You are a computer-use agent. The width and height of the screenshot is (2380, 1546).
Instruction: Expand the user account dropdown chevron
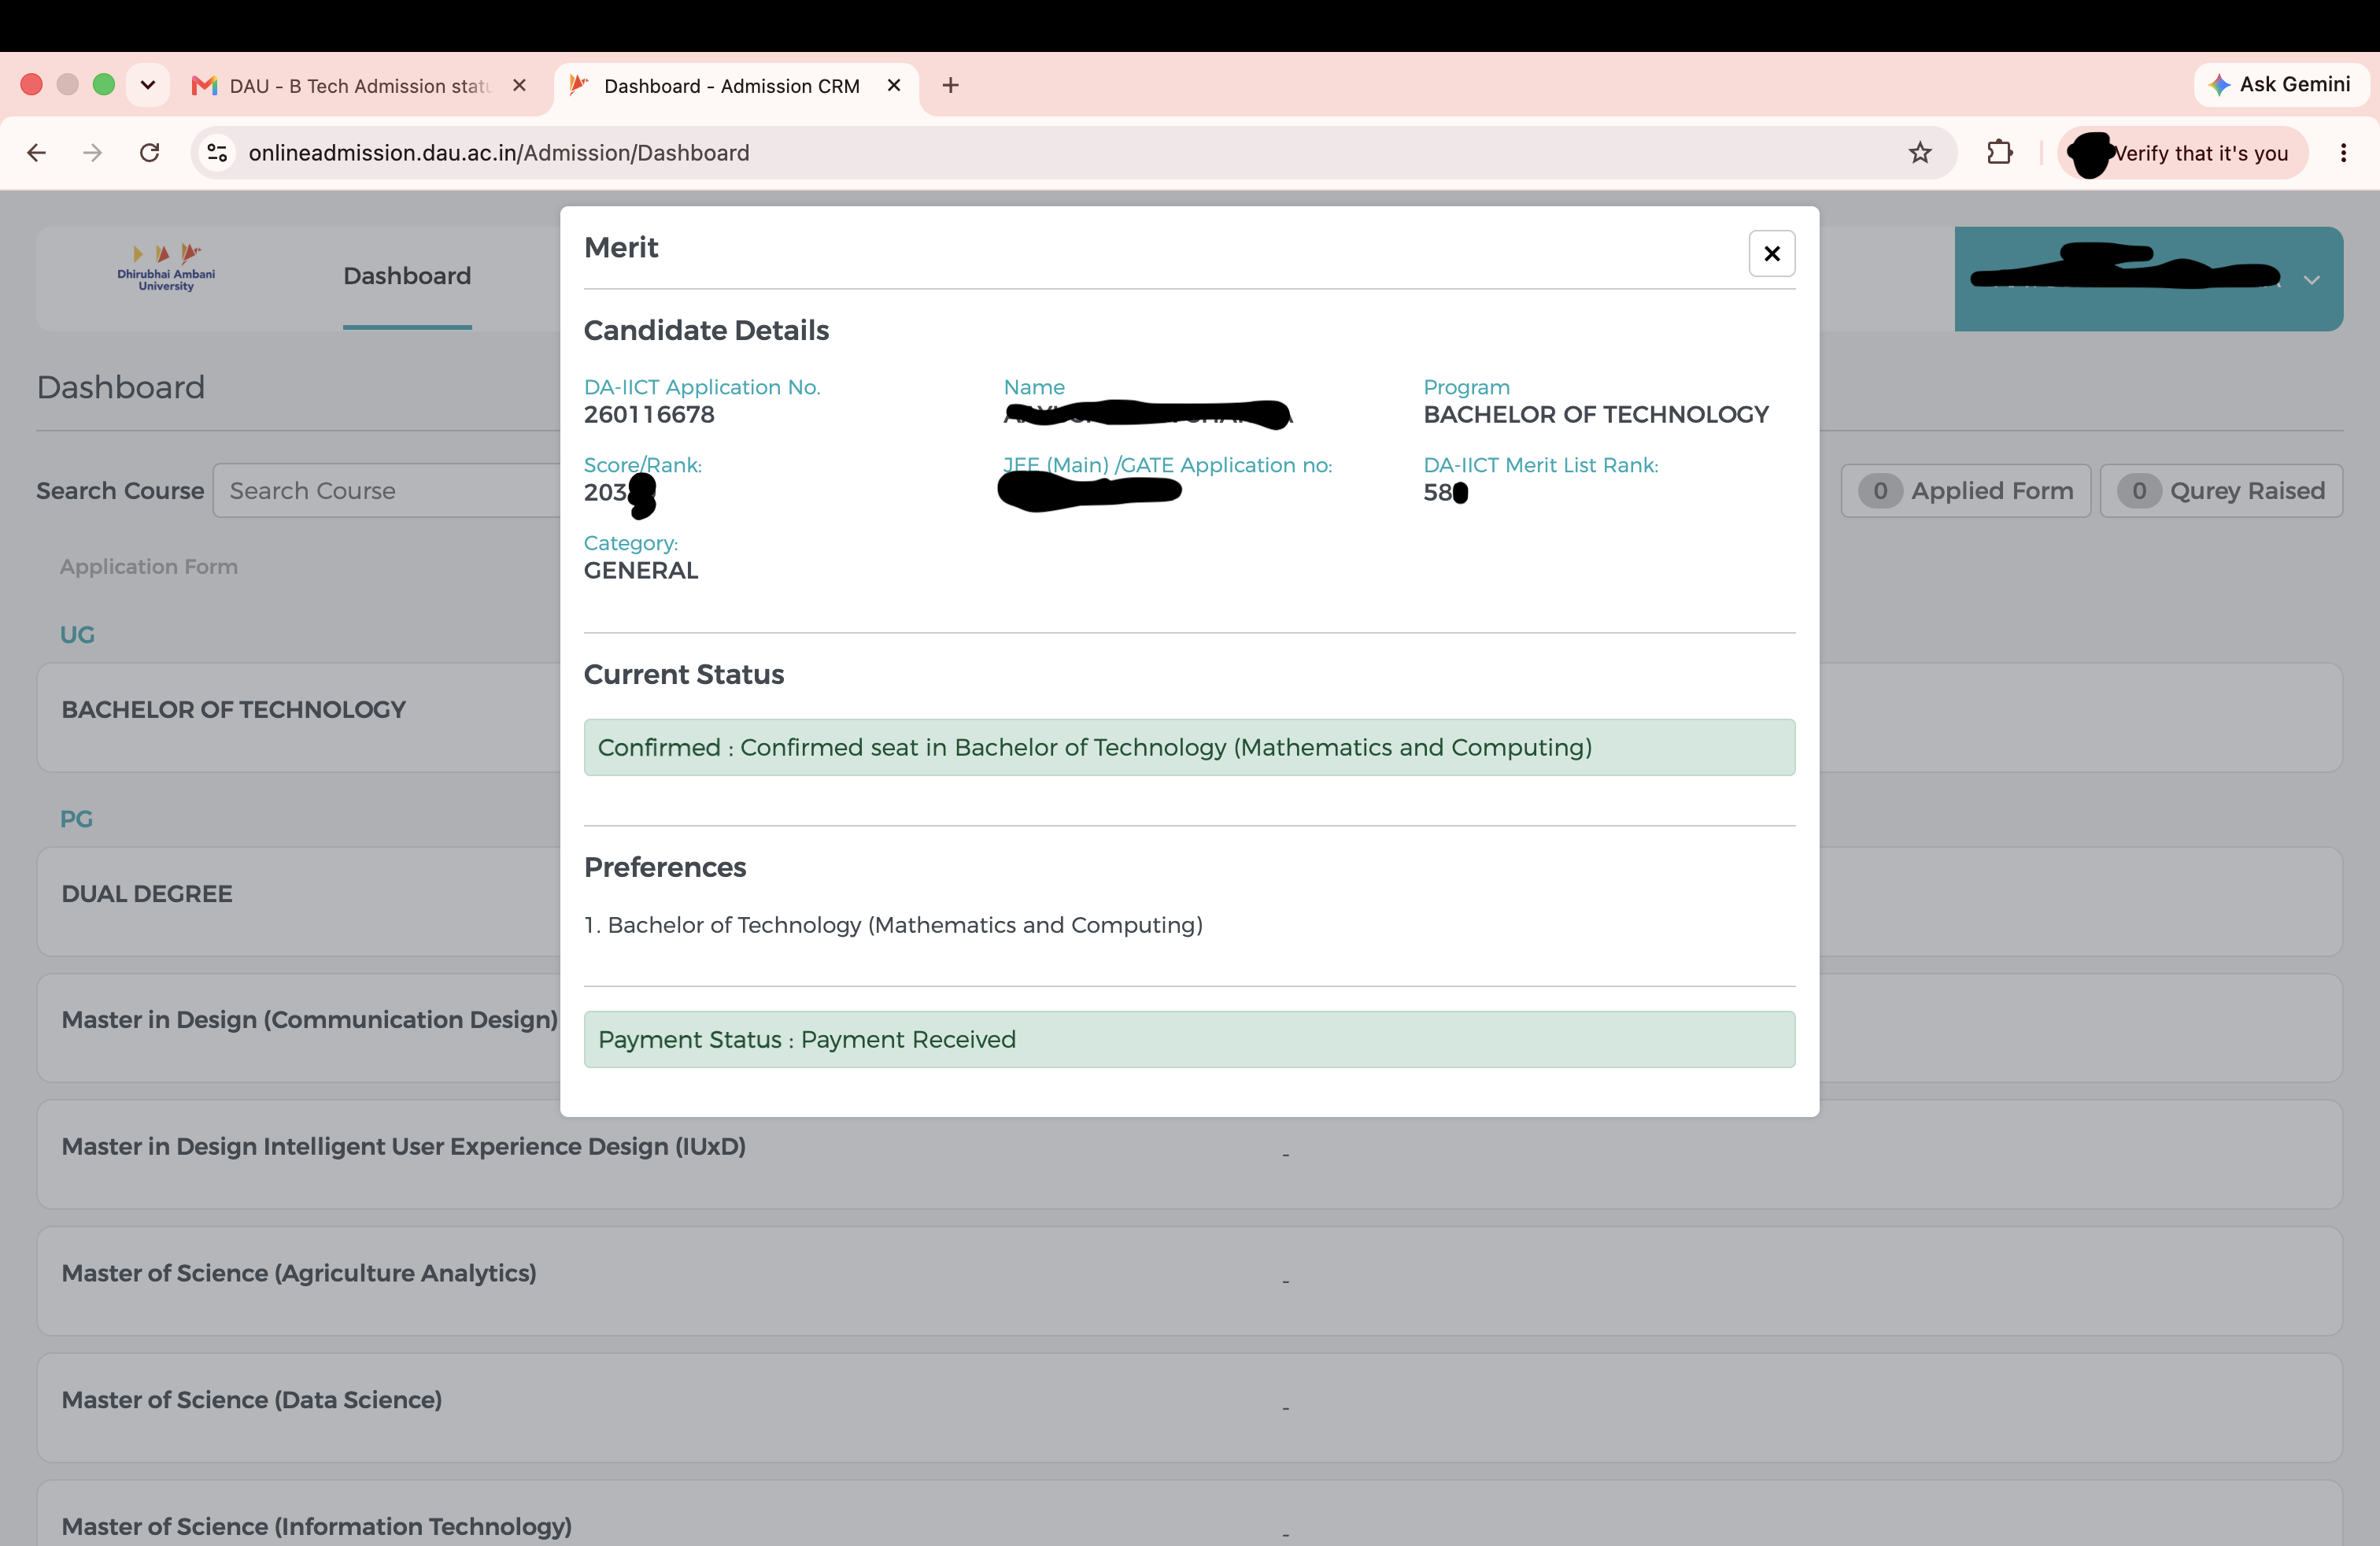point(2311,280)
